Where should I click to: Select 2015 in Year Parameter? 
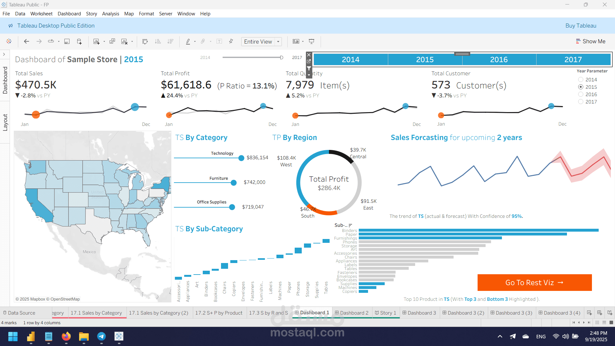(581, 87)
